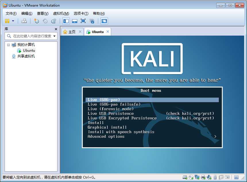
Task: Open the 选项卡(T) menu
Action: [x=81, y=13]
